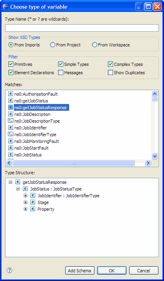Select the From Project radio button
The width and height of the screenshot is (164, 281).
pyautogui.click(x=53, y=45)
